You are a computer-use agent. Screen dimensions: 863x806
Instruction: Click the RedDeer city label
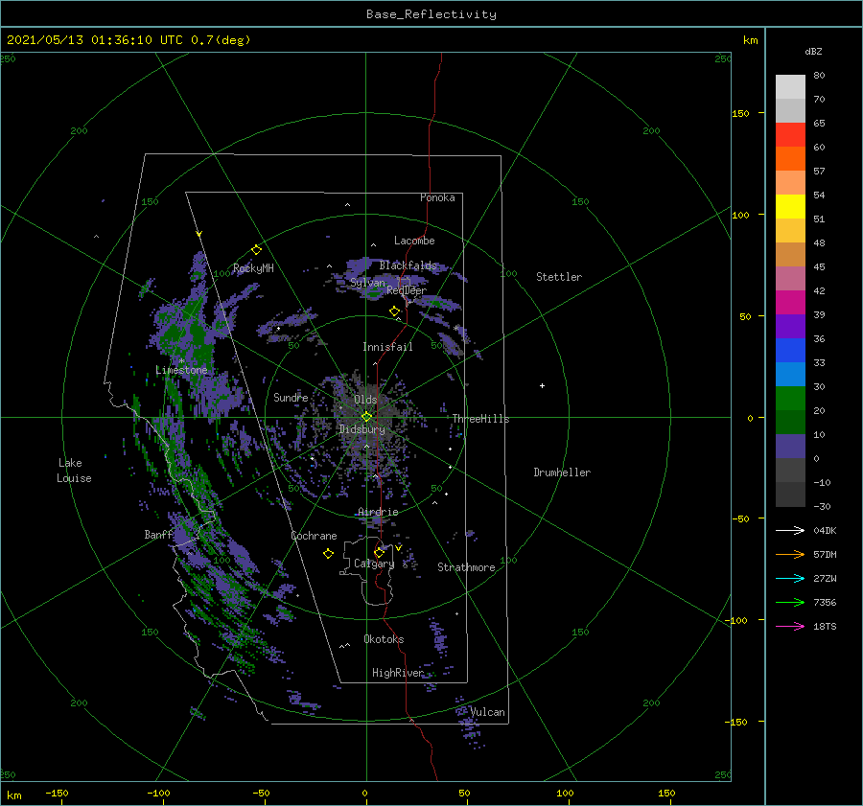tap(407, 290)
